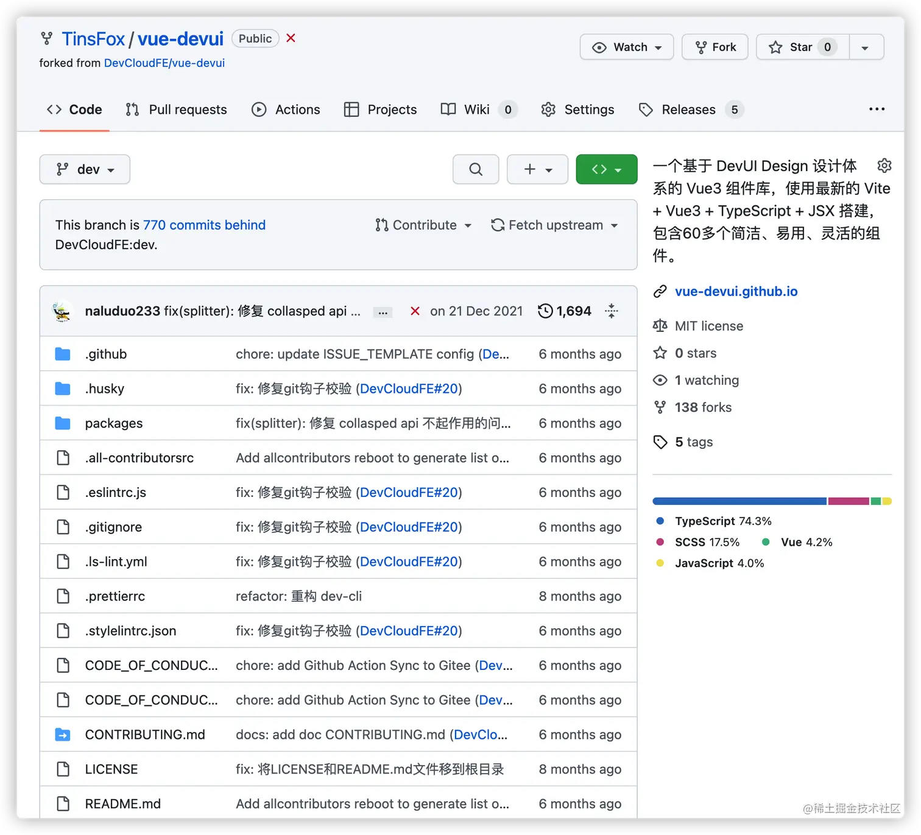
Task: Open the .husky folder icon
Action: (x=63, y=389)
